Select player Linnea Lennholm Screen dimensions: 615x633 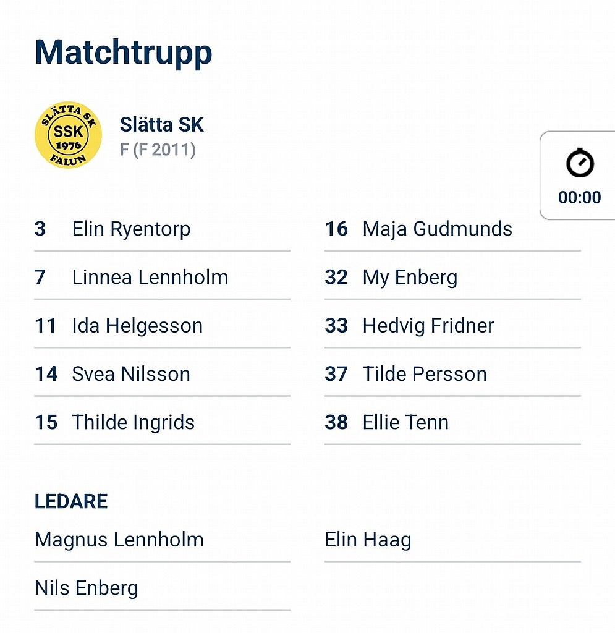point(162,278)
